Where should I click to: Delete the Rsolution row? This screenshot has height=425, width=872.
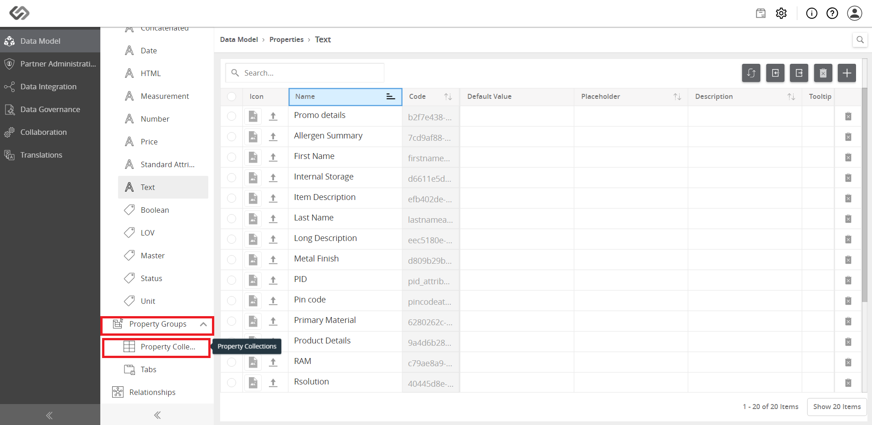(x=848, y=383)
